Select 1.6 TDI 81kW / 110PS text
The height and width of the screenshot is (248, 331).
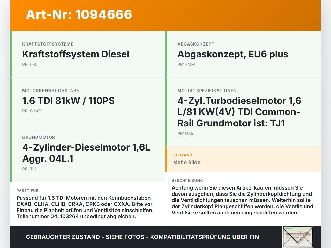click(68, 101)
